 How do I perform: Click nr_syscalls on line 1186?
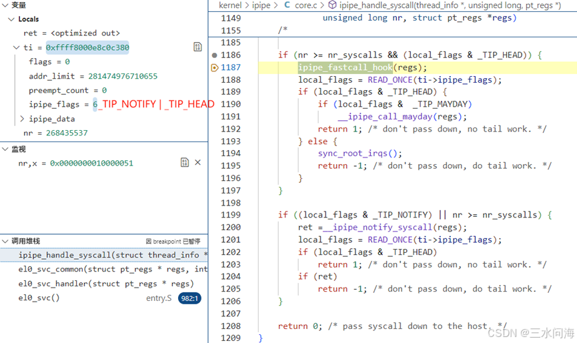coord(355,55)
